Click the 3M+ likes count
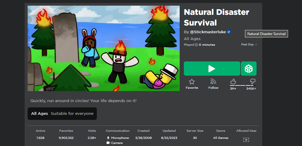 tap(233, 89)
